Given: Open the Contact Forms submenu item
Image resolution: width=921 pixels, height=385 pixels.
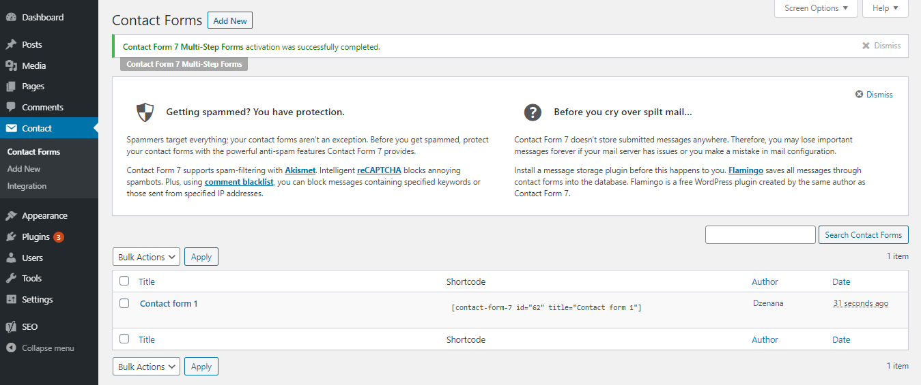Looking at the screenshot, I should point(33,152).
